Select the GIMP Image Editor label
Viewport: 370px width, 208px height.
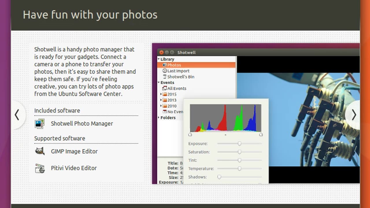74,151
